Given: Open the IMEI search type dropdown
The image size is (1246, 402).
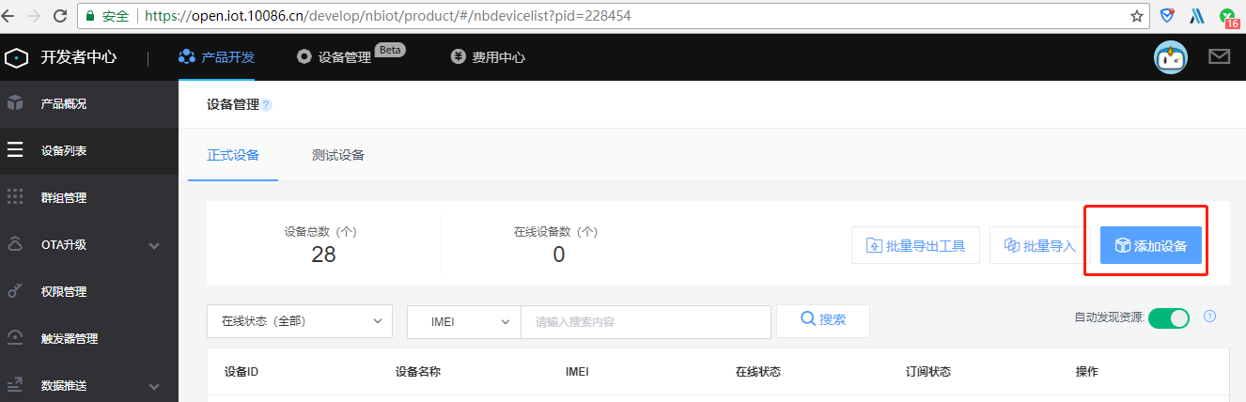Looking at the screenshot, I should 464,320.
